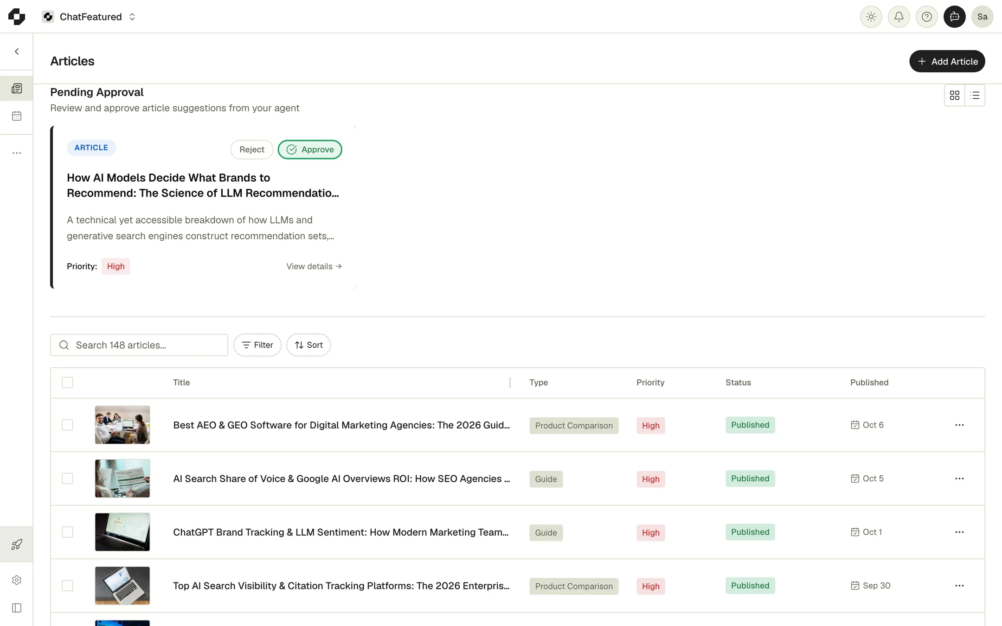Check the AI Search Share of Voice row
This screenshot has width=1002, height=626.
[67, 479]
